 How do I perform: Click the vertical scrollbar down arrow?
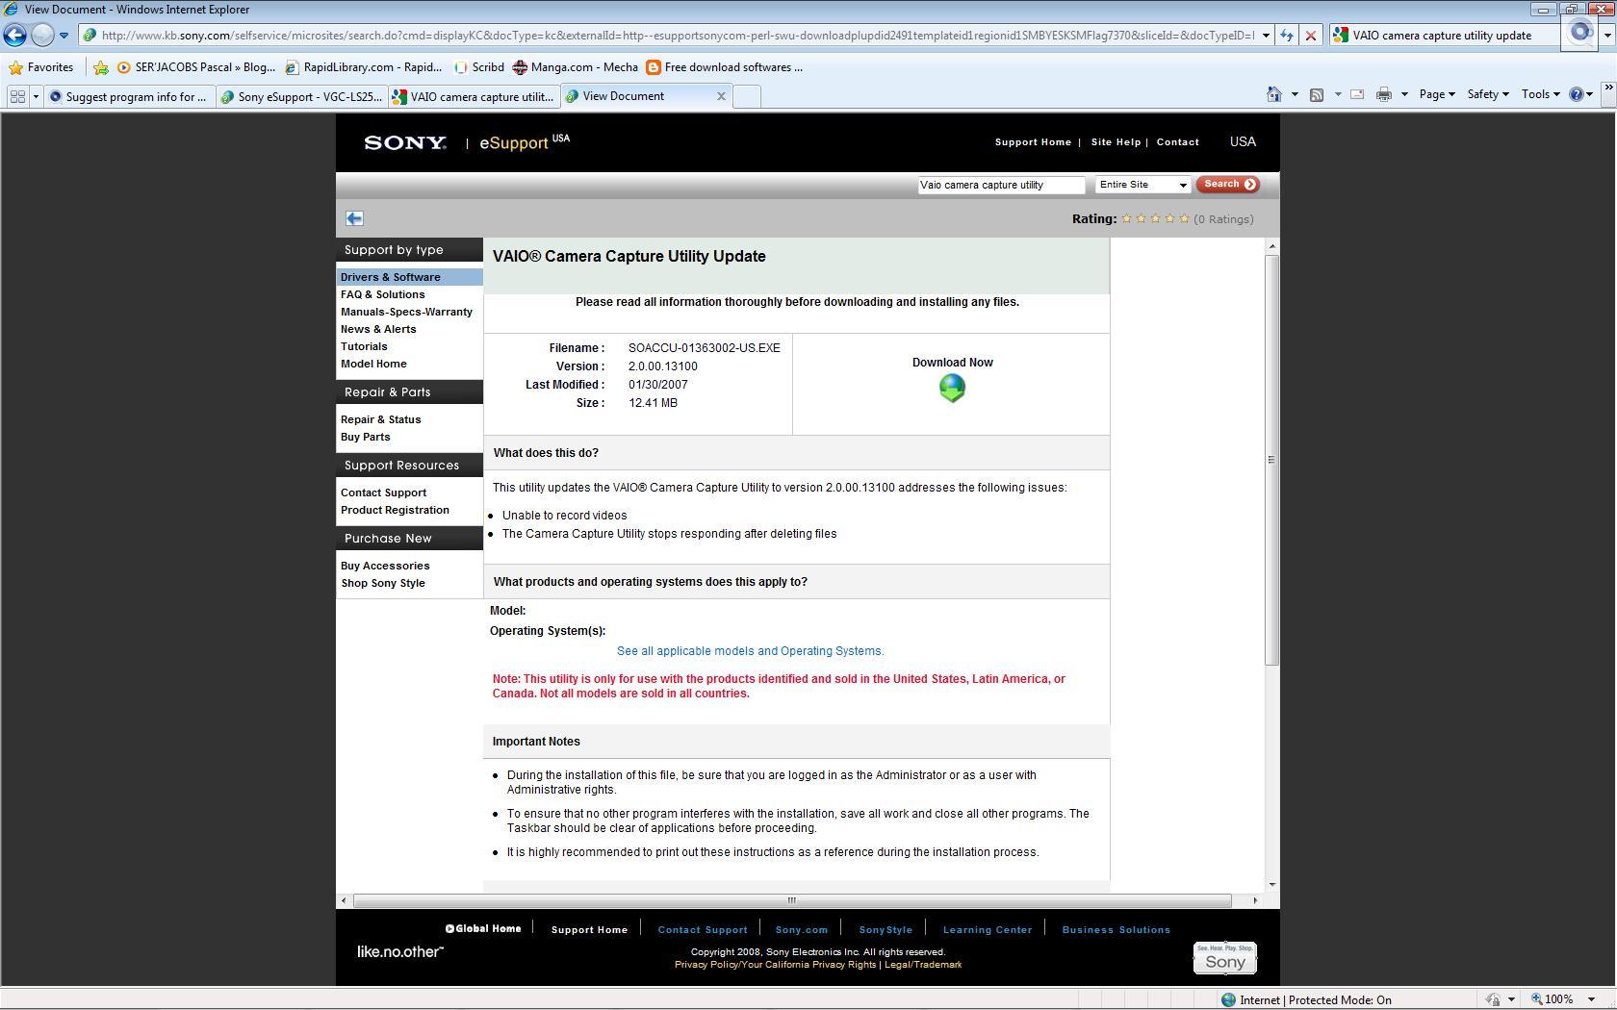point(1272,884)
